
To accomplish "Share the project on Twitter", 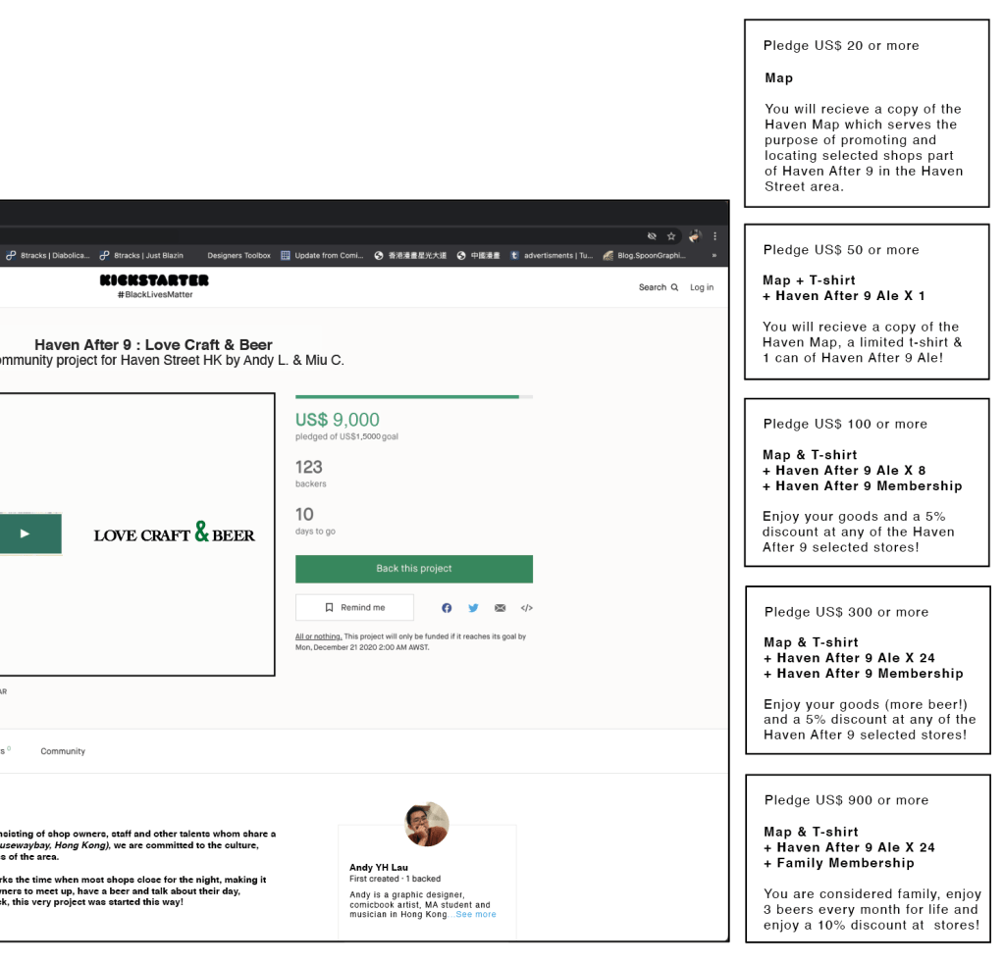I will (473, 608).
